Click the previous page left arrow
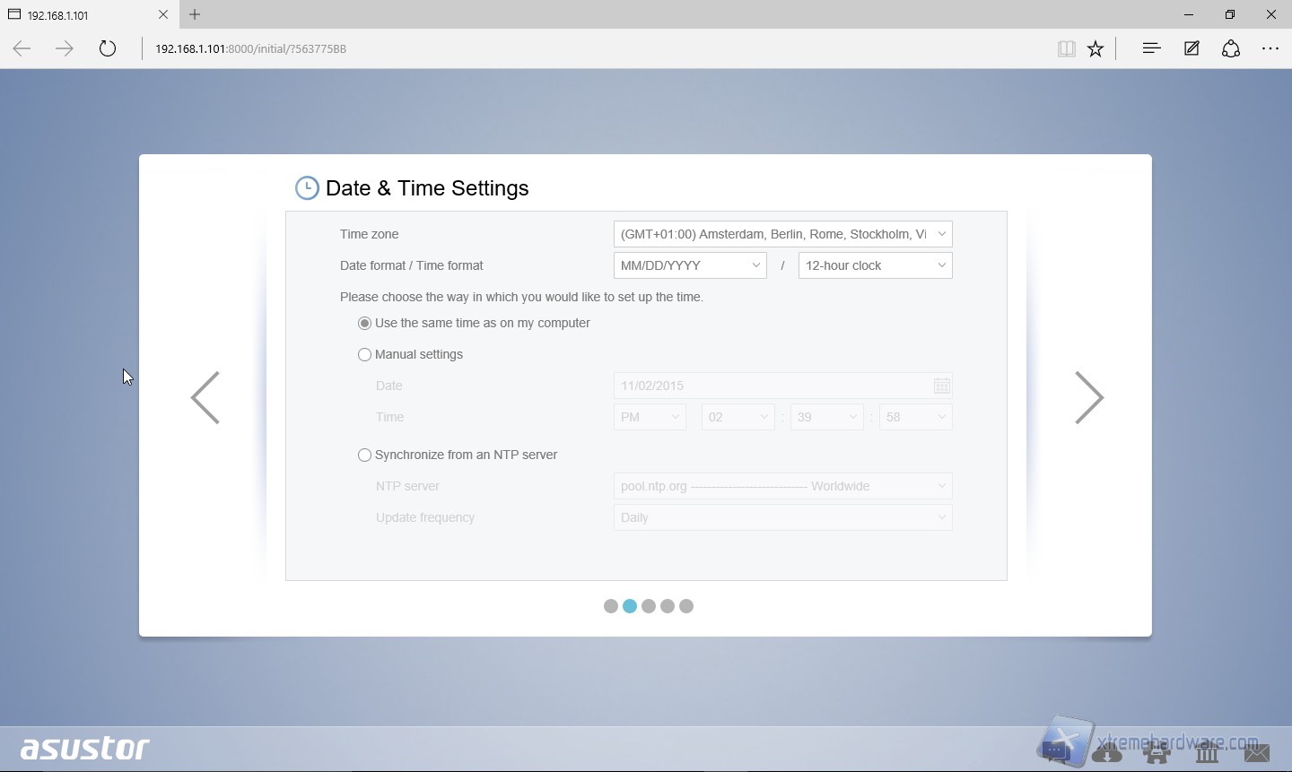 tap(205, 397)
